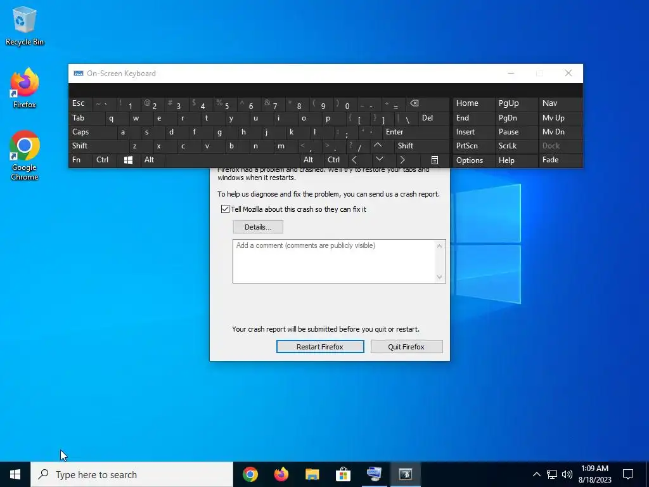Select the Google Chrome desktop shortcut
The image size is (649, 487).
(25, 155)
